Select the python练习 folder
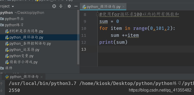The width and height of the screenshot is (194, 95). (14, 25)
